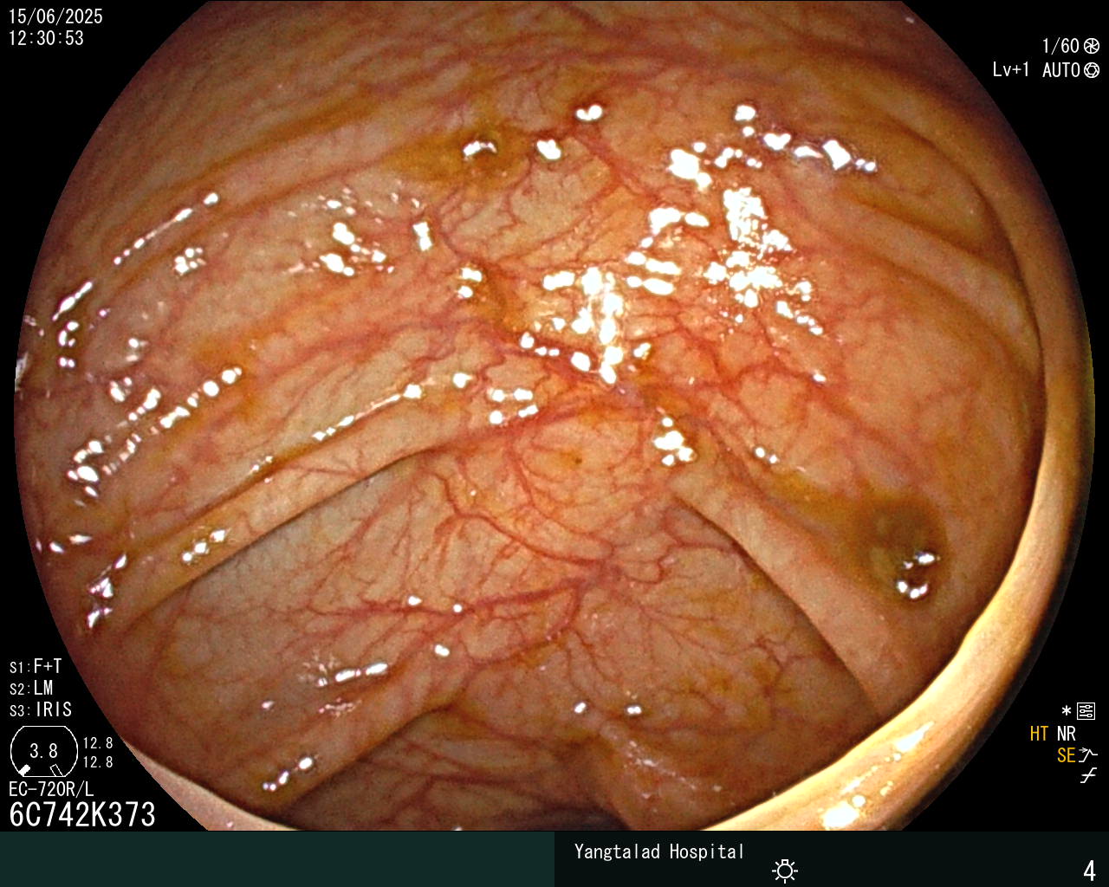1109x887 pixels.
Task: Click the NR noise reduction indicator
Action: [x=1067, y=735]
